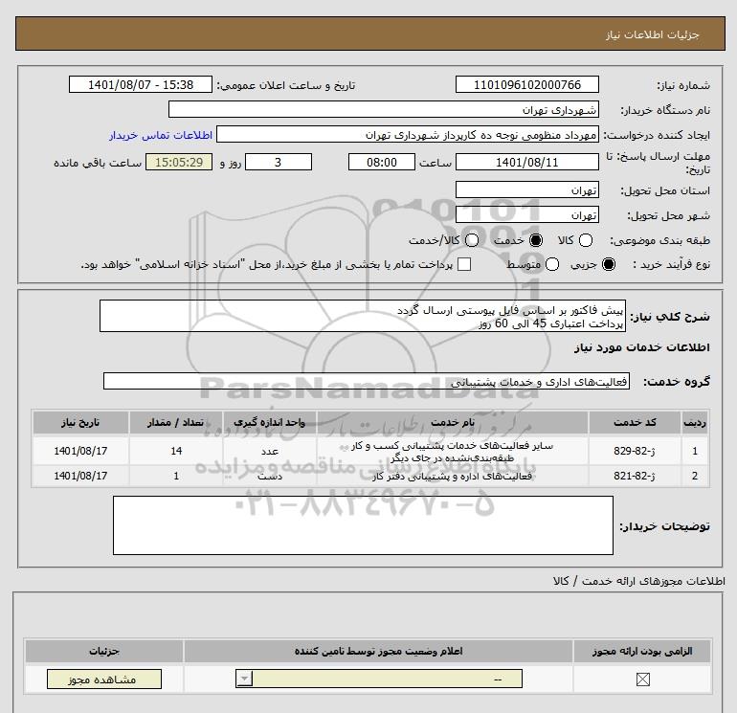The height and width of the screenshot is (713, 737).
Task: Click the service group field فعالیت‌های اداری
Action: pos(367,381)
